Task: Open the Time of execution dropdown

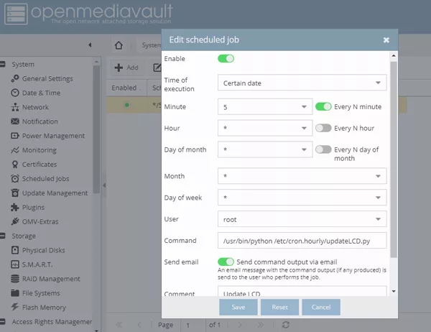Action: 302,83
